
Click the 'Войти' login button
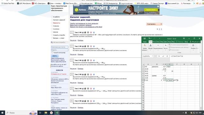pos(55,56)
